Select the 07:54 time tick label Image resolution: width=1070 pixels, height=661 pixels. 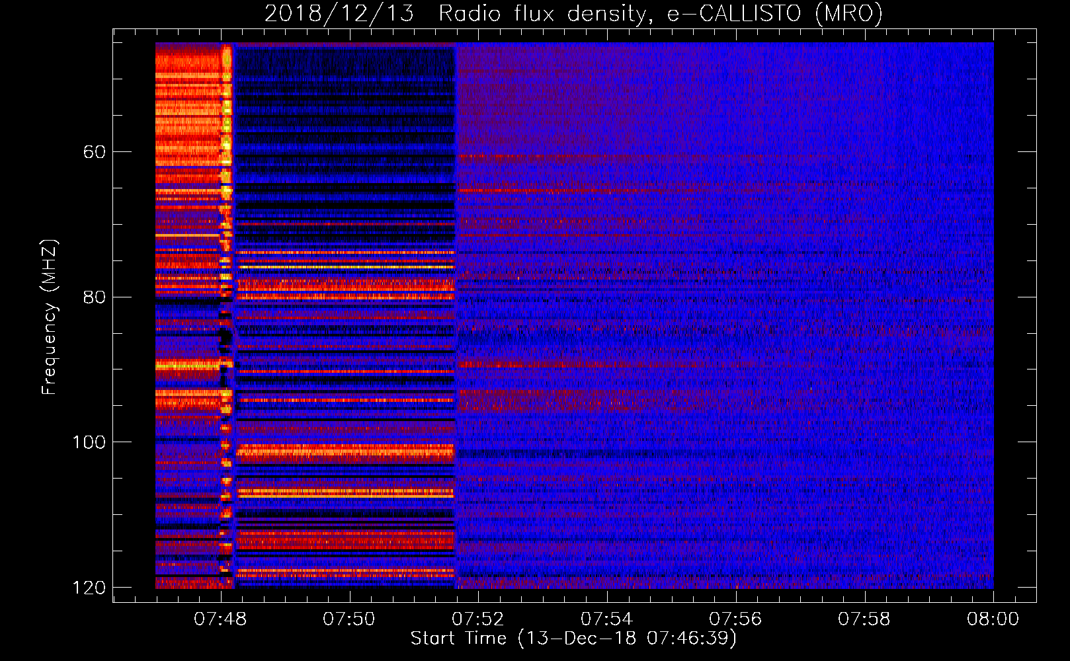[606, 619]
